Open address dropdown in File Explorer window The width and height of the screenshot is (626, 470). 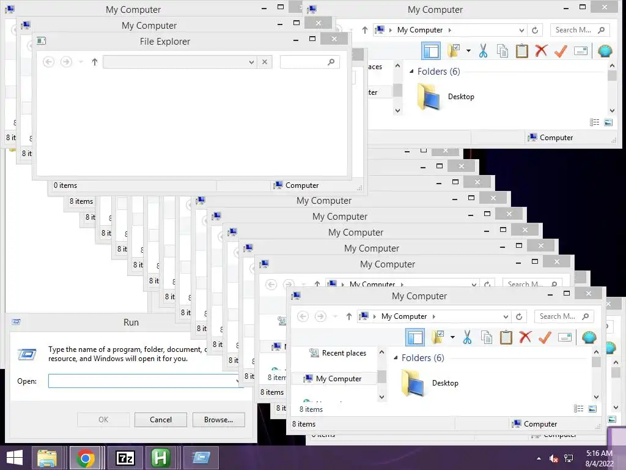[x=251, y=62]
